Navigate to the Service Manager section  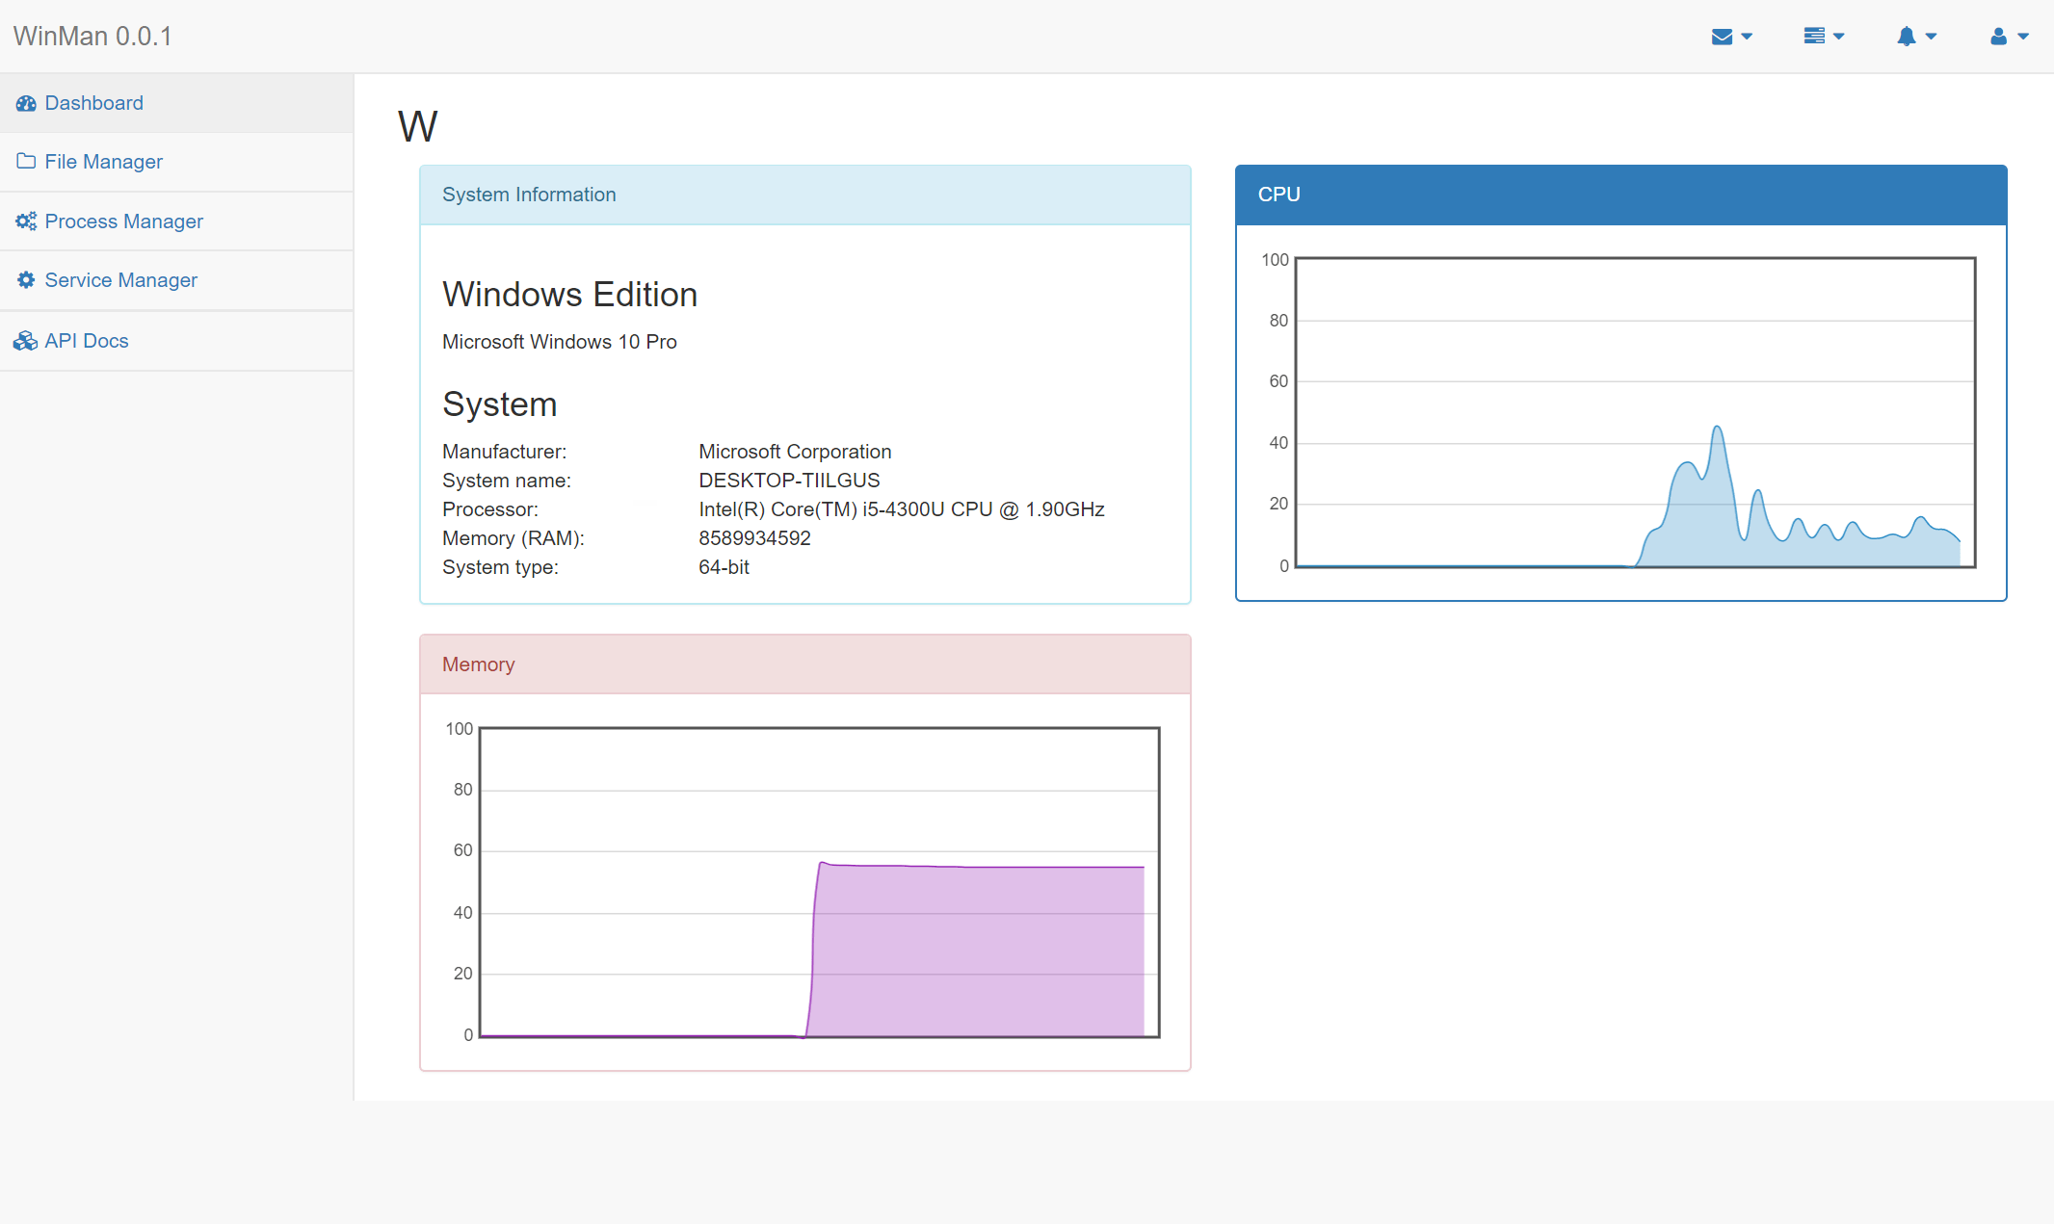pos(120,279)
